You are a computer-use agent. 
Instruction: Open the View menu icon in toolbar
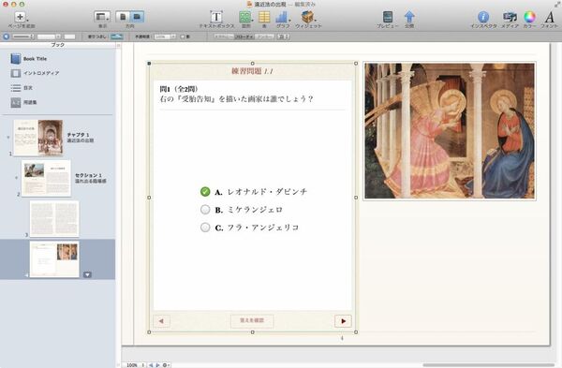pos(102,17)
